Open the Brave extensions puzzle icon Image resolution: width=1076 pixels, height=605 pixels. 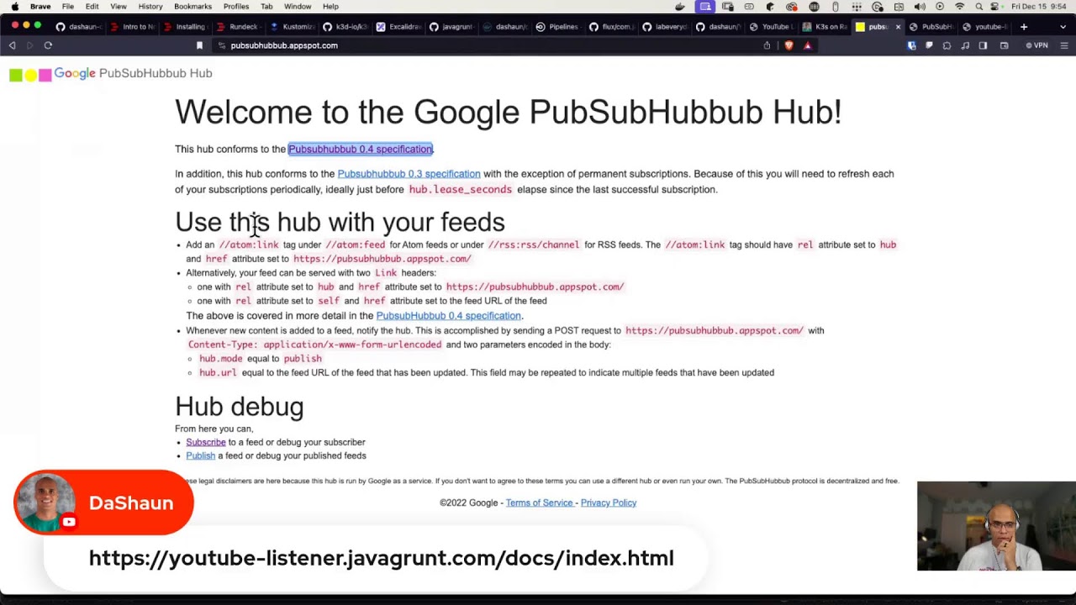[x=947, y=45]
